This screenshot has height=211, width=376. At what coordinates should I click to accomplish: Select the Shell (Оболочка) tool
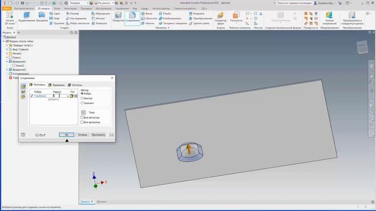[x=149, y=18]
